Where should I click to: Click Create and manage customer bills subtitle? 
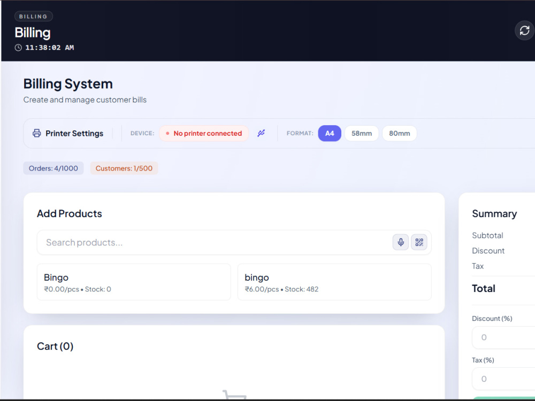click(x=85, y=100)
